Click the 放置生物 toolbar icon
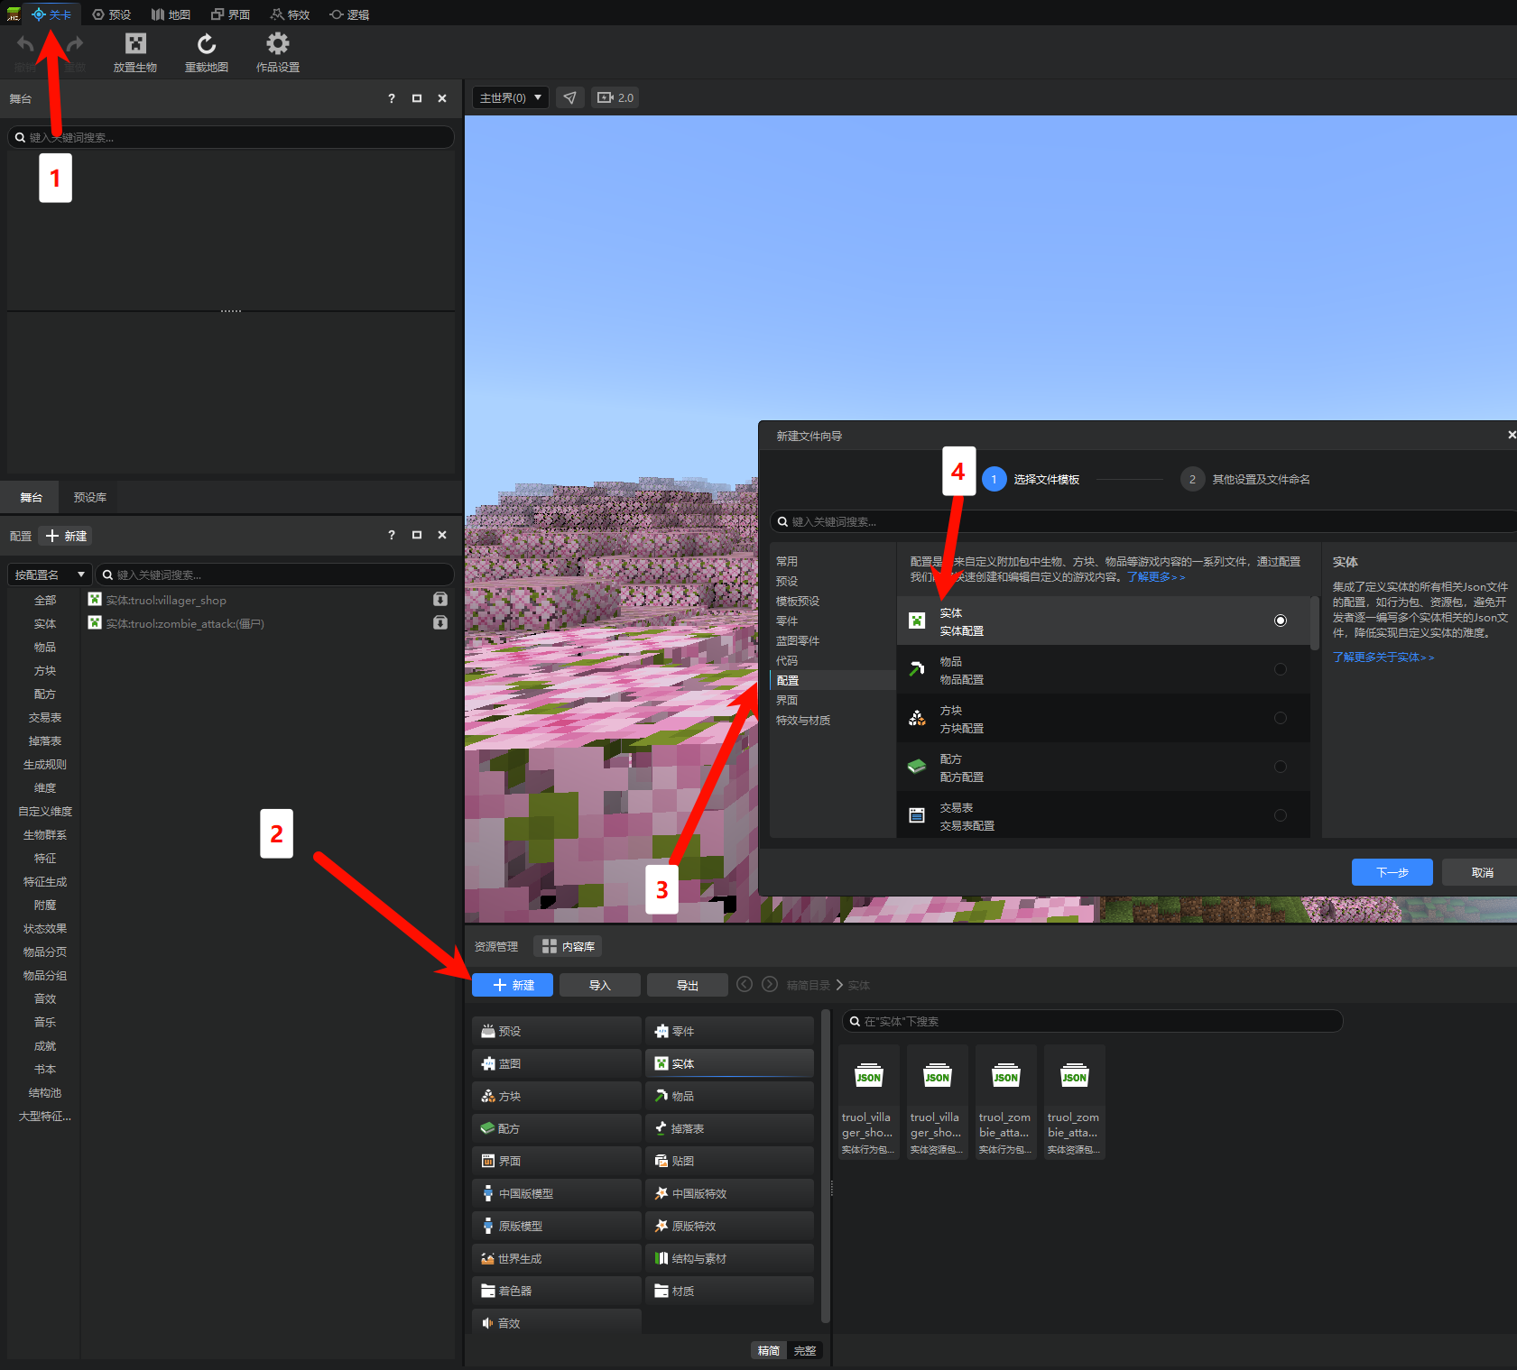Viewport: 1517px width, 1370px height. click(x=135, y=44)
